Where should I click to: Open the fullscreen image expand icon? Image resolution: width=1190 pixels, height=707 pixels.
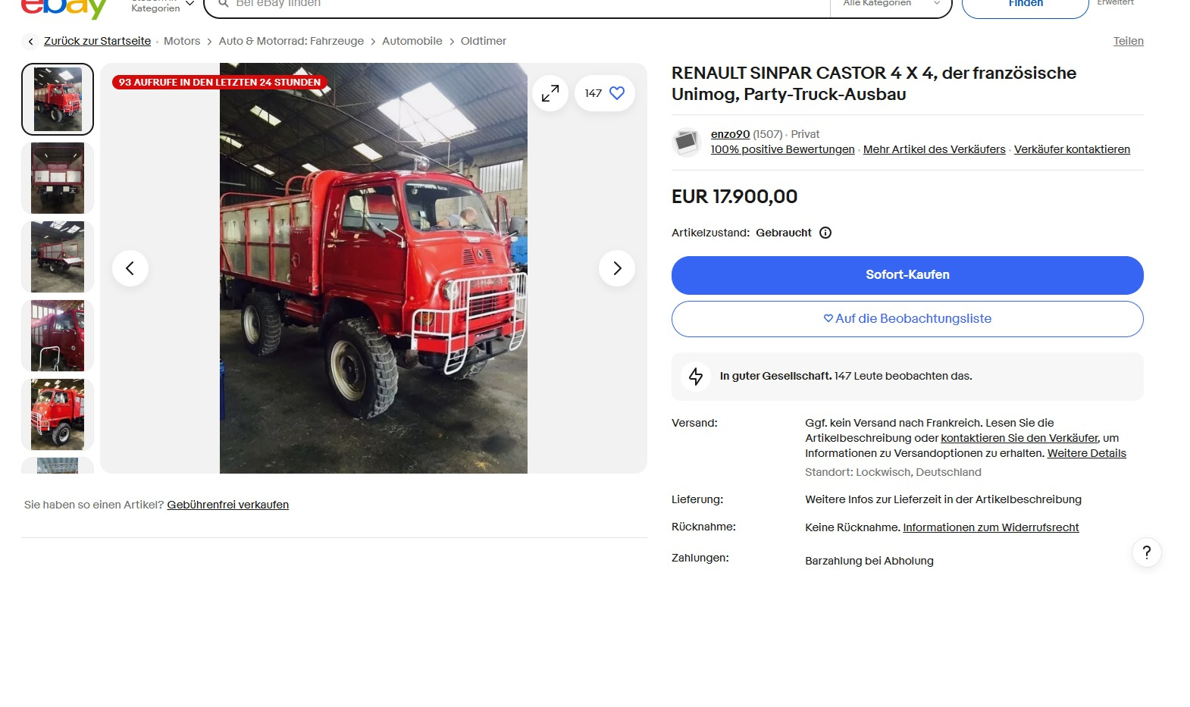(x=550, y=93)
